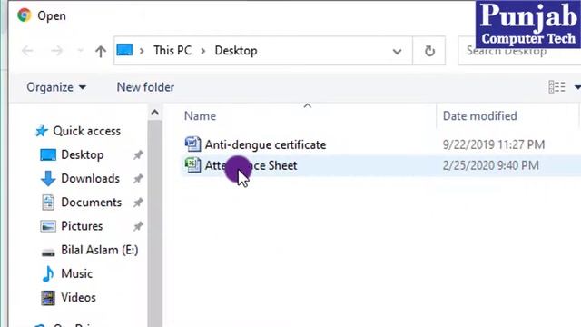581x327 pixels.
Task: Change view layout icon
Action: (556, 87)
